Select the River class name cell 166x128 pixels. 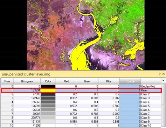[x=151, y=90]
